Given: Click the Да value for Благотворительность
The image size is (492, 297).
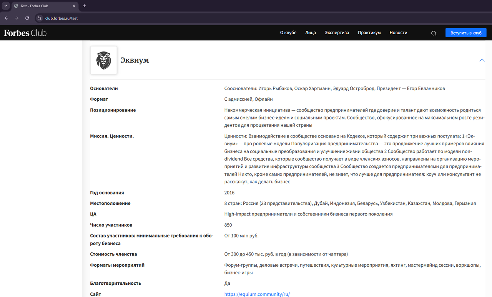Looking at the screenshot, I should pos(227,283).
